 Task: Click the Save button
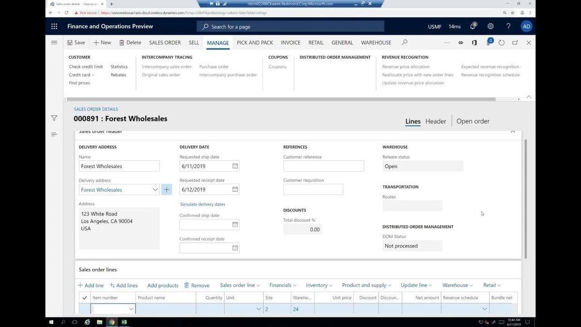(x=76, y=43)
